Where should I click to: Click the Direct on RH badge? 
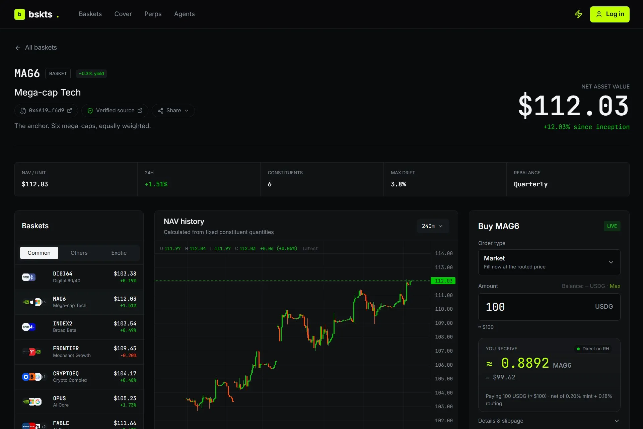click(593, 349)
